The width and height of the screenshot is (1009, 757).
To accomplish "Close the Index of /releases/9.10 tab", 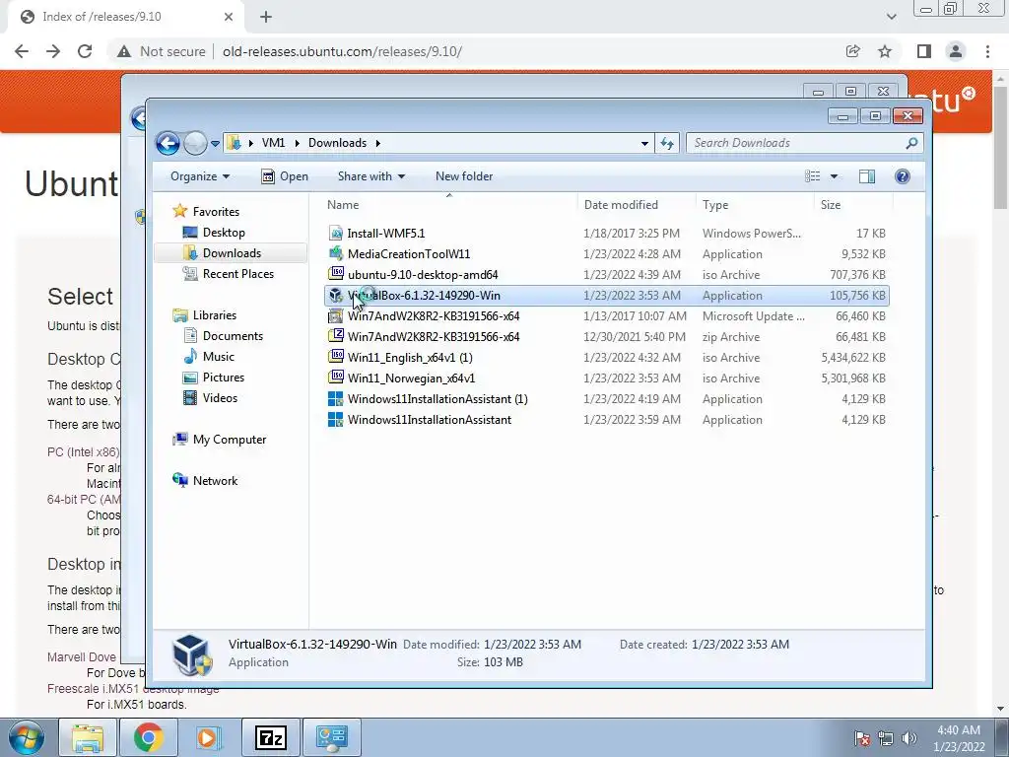I will [229, 17].
